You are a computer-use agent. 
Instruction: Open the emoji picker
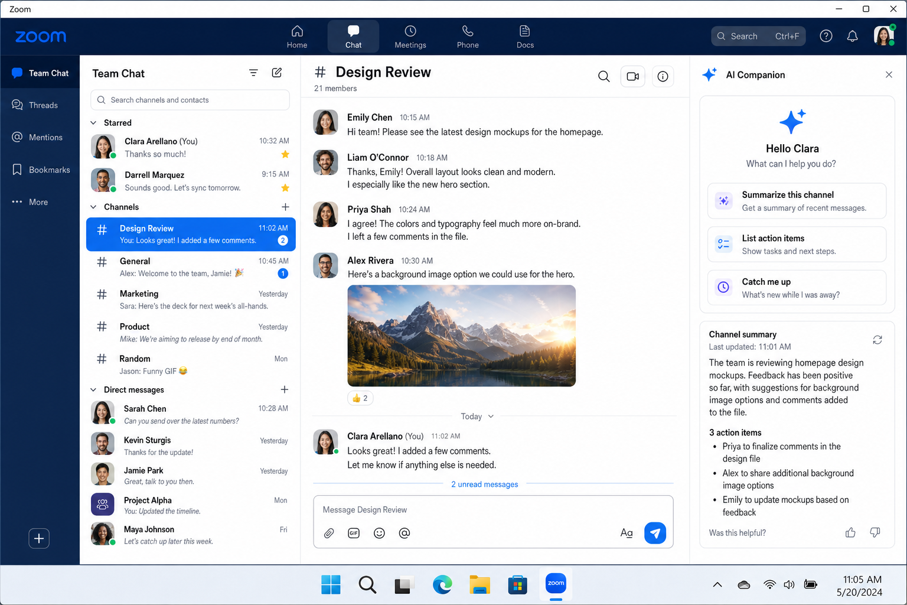(379, 533)
